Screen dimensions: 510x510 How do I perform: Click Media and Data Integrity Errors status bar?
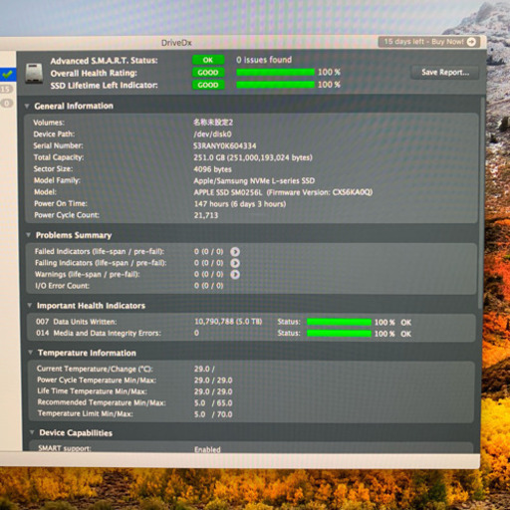339,334
